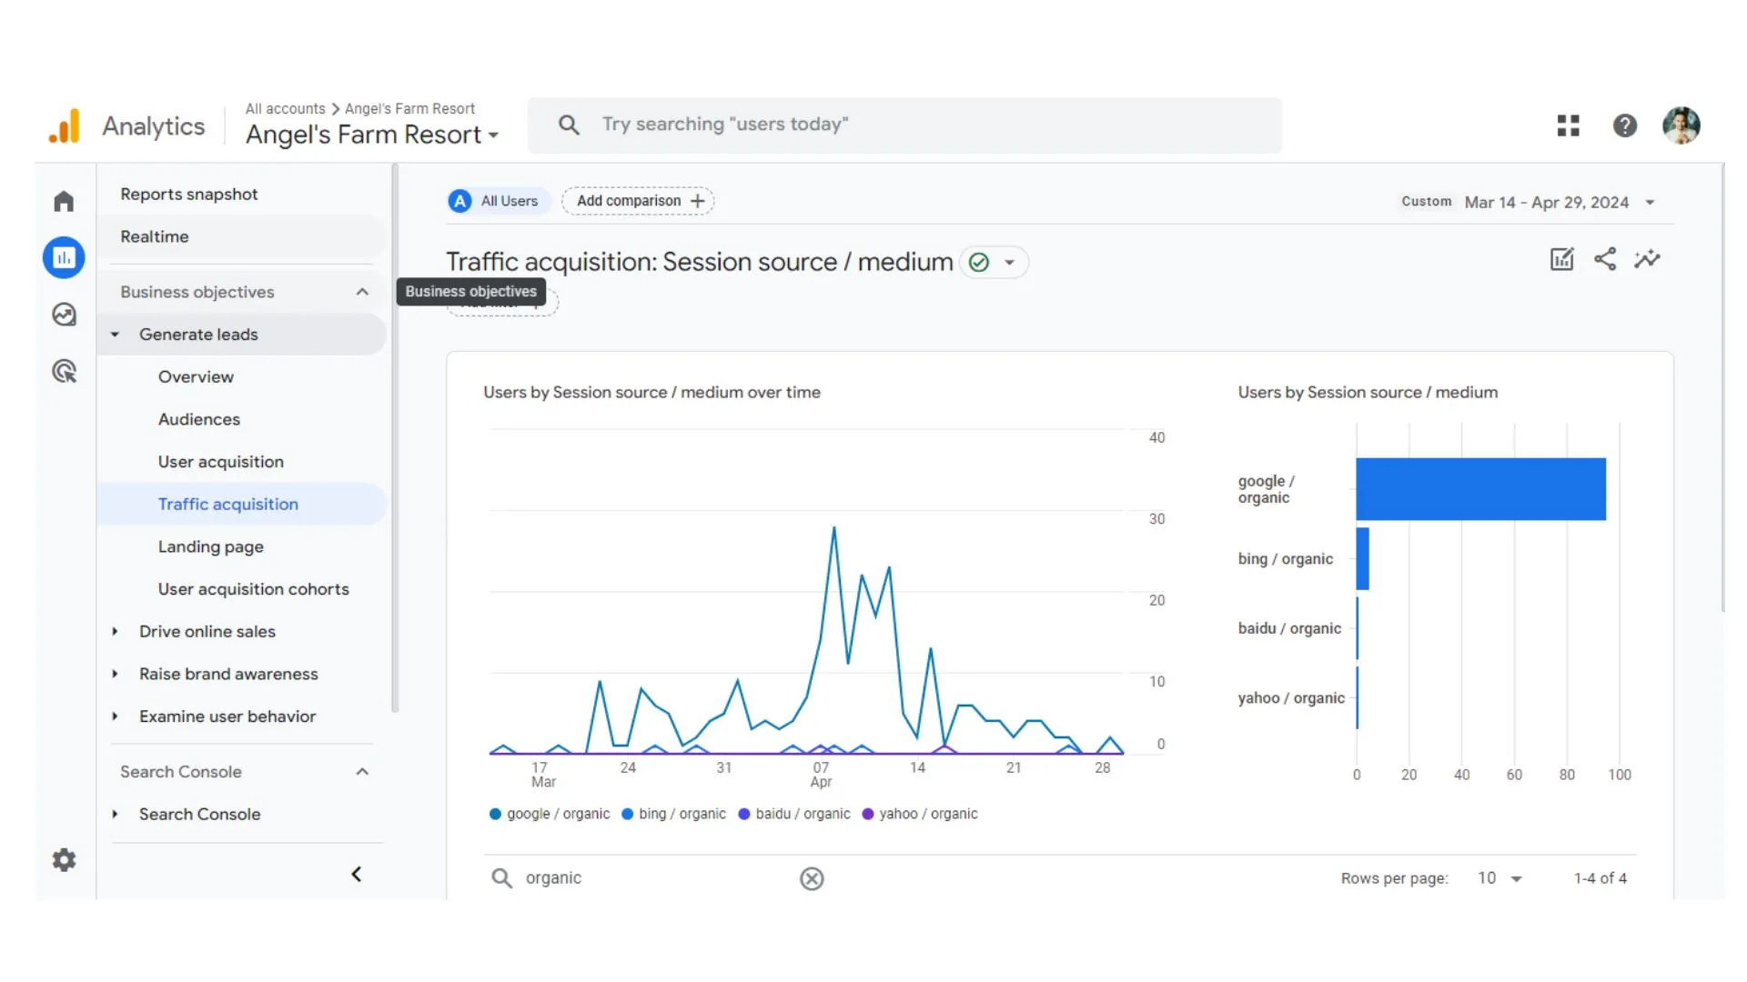
Task: Focus the top search box
Action: 904,125
